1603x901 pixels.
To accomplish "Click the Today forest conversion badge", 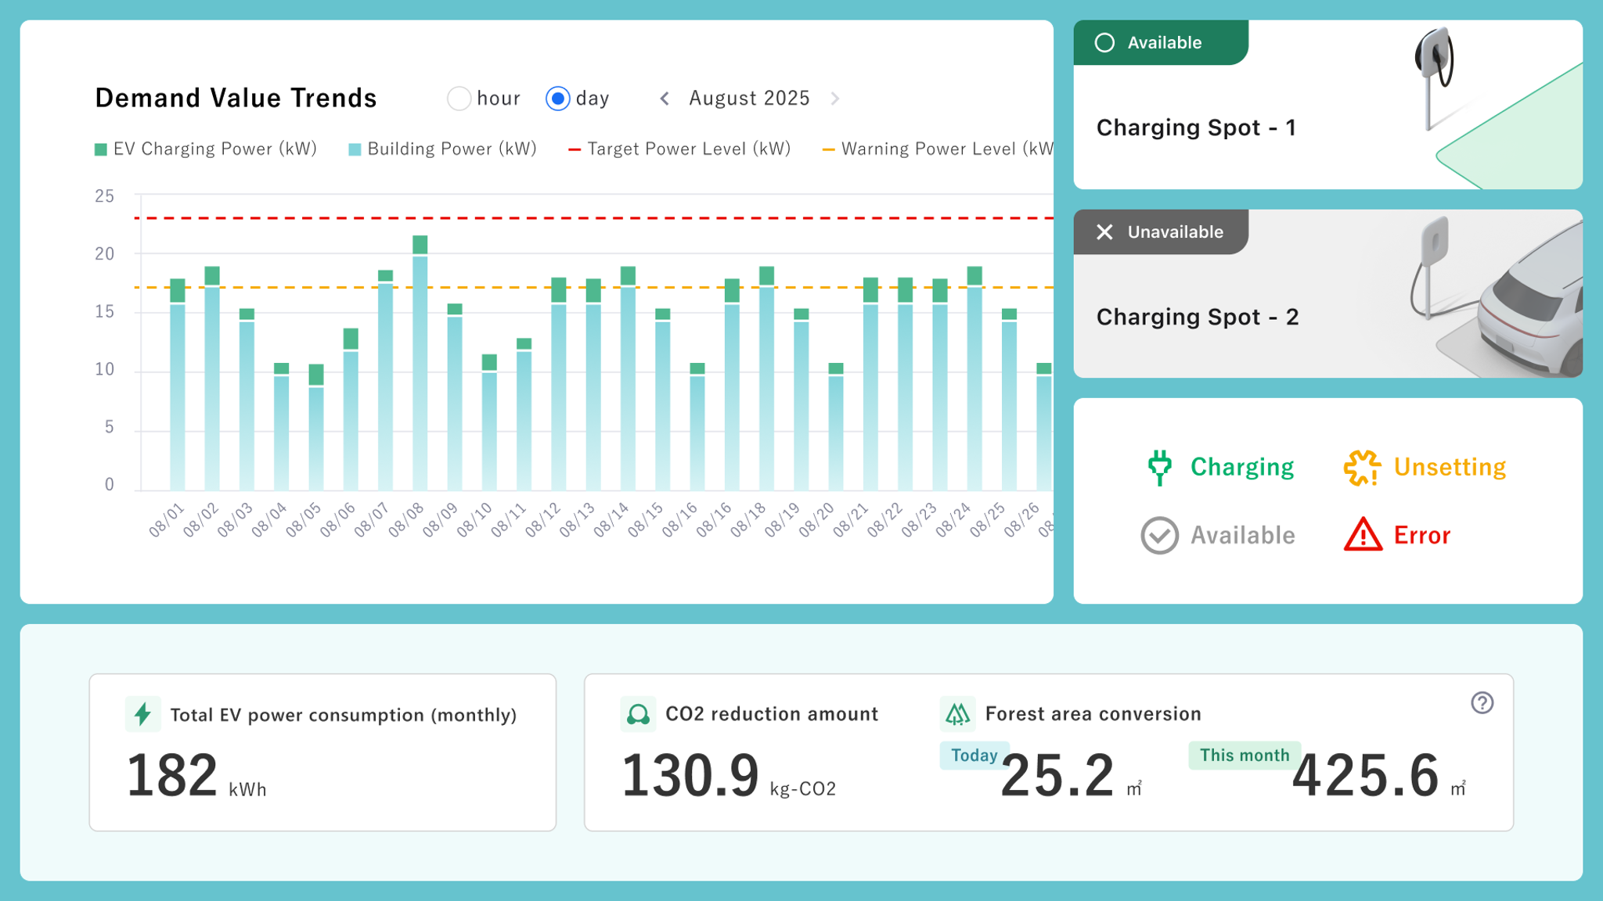I will (x=974, y=756).
